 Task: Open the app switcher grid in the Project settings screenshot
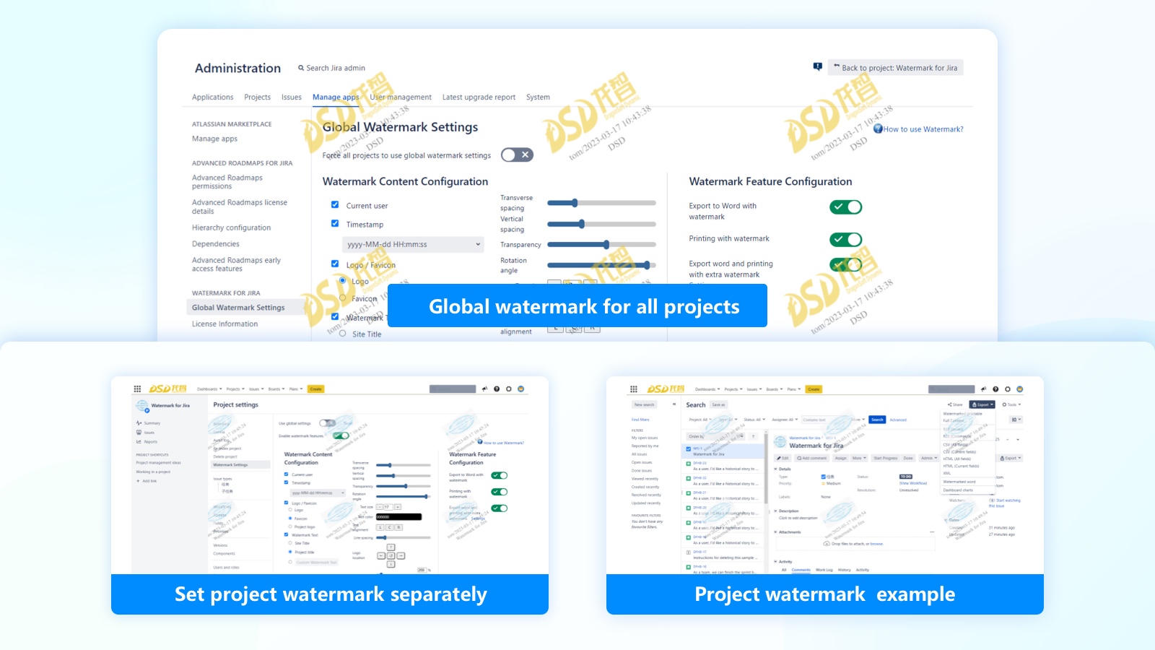coord(137,389)
